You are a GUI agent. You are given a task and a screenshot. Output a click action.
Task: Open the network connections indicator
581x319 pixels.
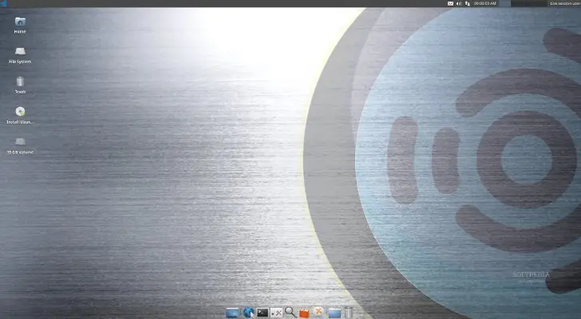pyautogui.click(x=467, y=3)
